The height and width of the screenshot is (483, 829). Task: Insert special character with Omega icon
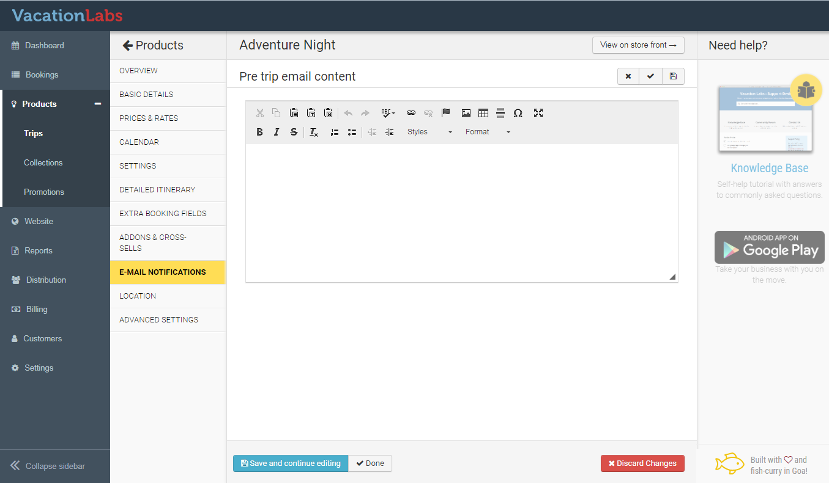coord(518,113)
